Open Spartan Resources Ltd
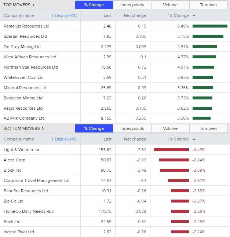 pos(25,36)
